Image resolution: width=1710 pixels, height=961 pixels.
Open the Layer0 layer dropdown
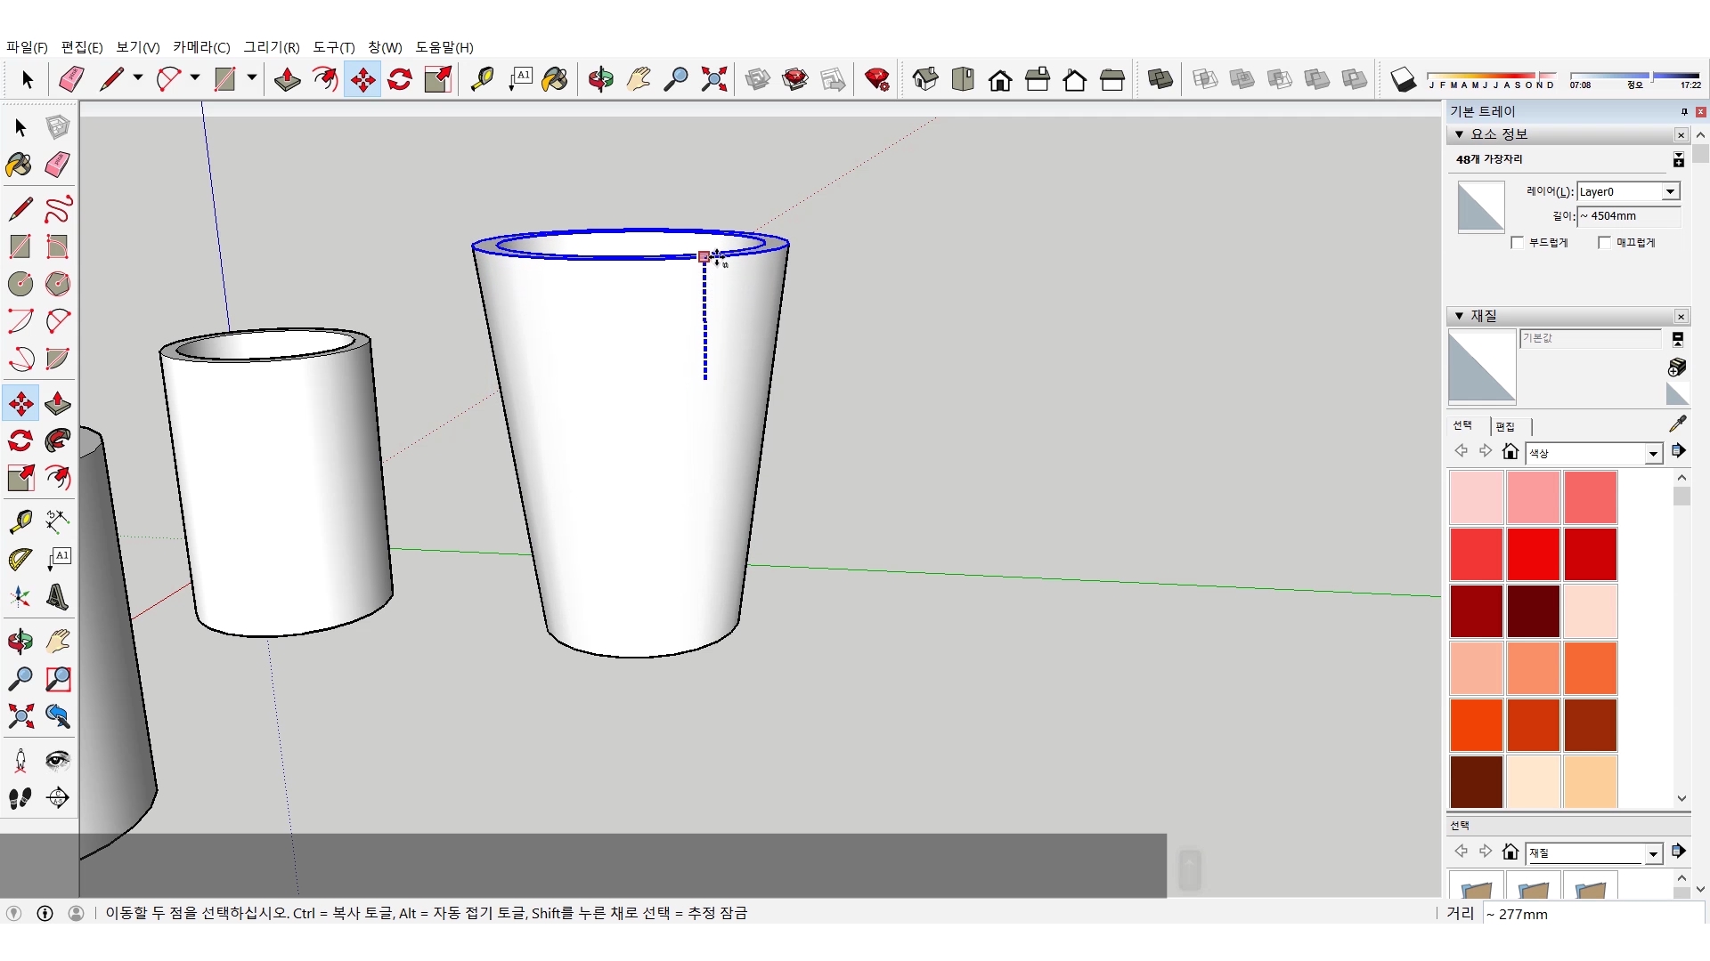(1670, 191)
